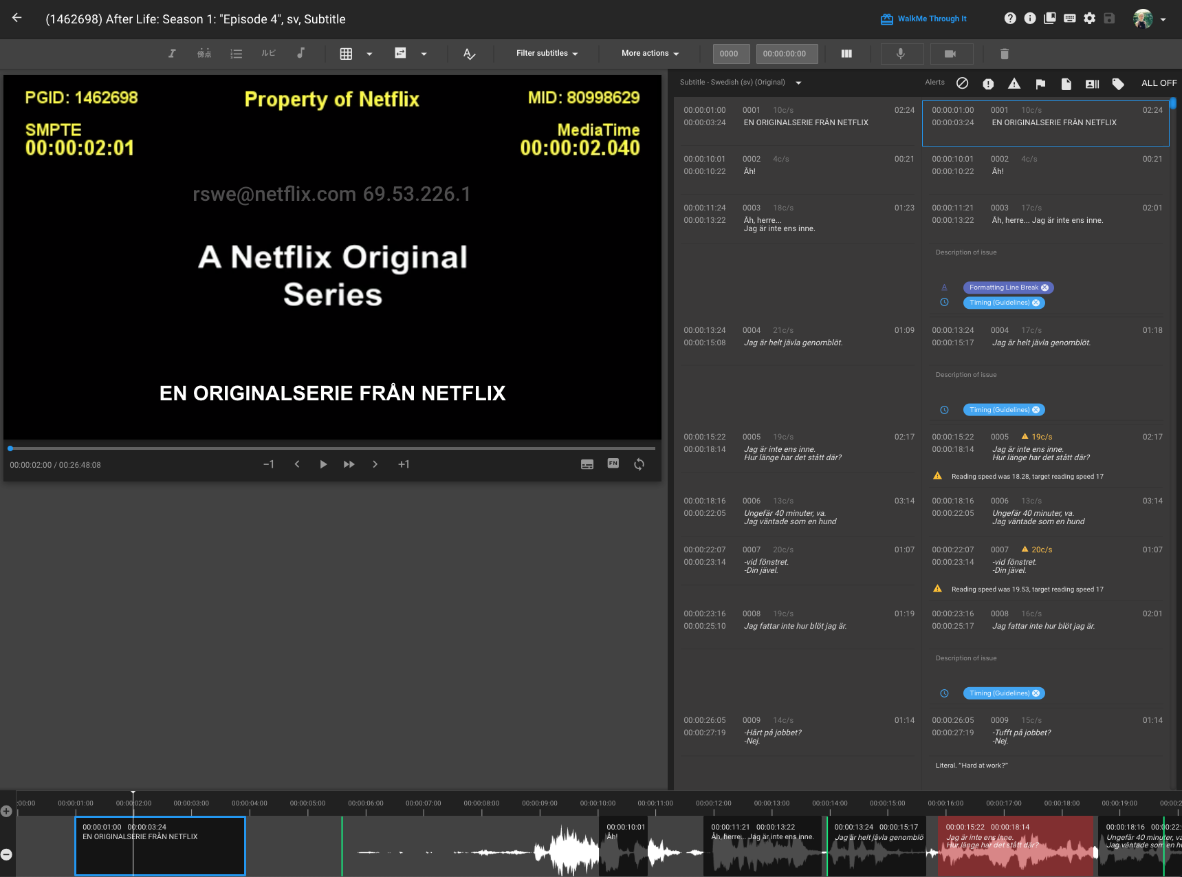
Task: Toggle the FN forced narrative icon
Action: tap(613, 464)
